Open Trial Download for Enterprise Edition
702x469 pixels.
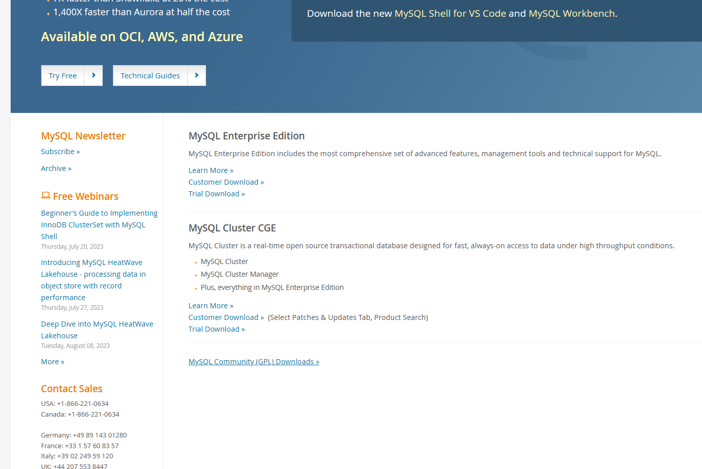click(217, 194)
